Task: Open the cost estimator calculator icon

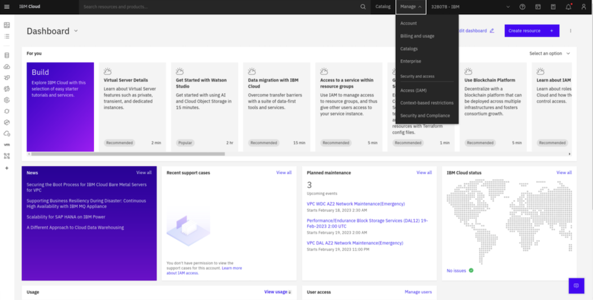Action: coord(553,7)
